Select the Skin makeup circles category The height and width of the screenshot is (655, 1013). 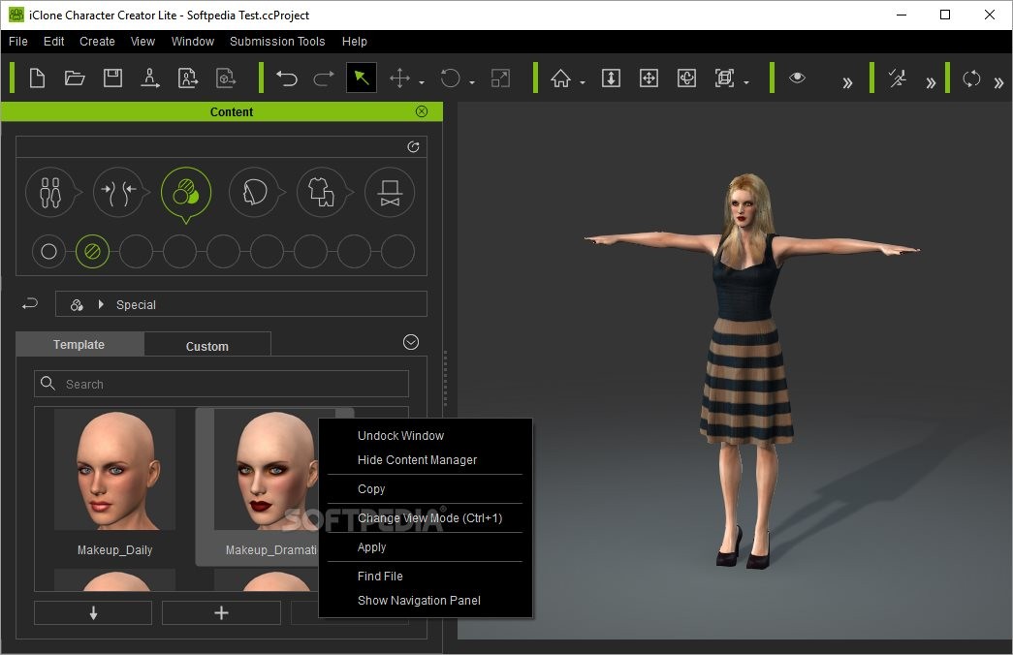coord(186,193)
